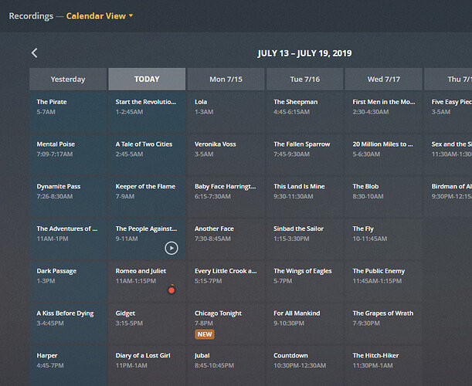Open Keeper of the Flame entry

click(147, 197)
